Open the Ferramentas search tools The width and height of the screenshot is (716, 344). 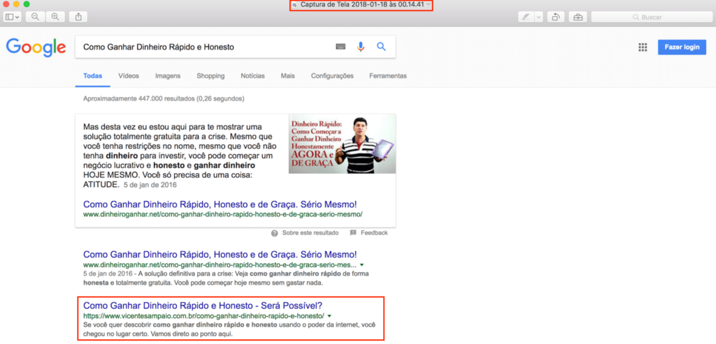[387, 76]
